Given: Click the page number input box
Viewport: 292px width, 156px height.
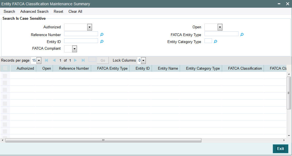Looking at the screenshot, I should point(93,59).
